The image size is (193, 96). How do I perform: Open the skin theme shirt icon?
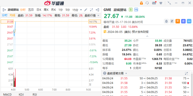coord(161,3)
